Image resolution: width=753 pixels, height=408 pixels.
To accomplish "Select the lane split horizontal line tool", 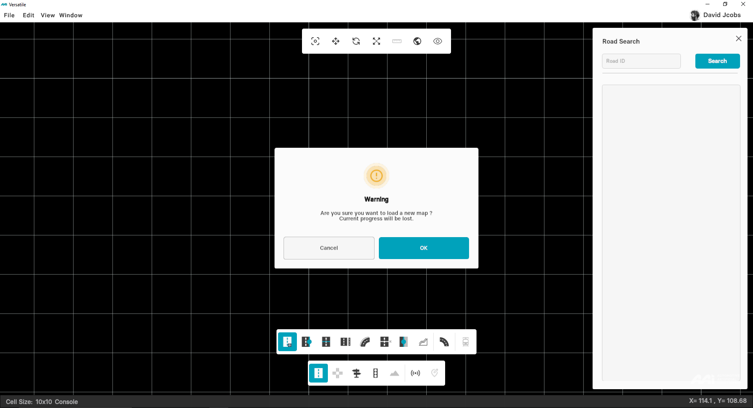I will tap(326, 342).
